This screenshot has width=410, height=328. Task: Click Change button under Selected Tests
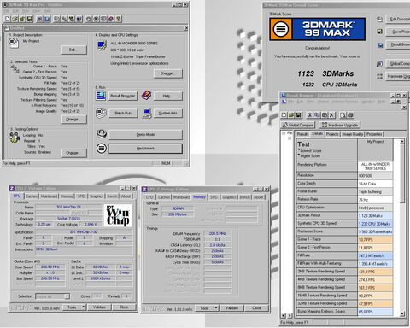pyautogui.click(x=73, y=119)
